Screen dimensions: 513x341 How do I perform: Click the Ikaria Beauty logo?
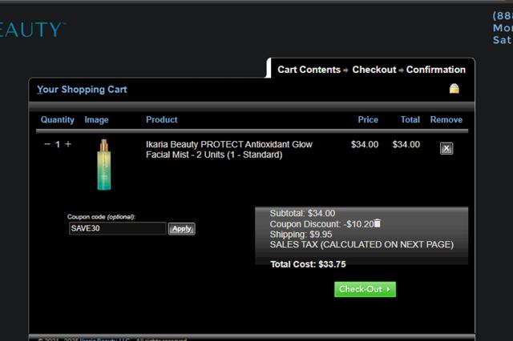pyautogui.click(x=32, y=30)
